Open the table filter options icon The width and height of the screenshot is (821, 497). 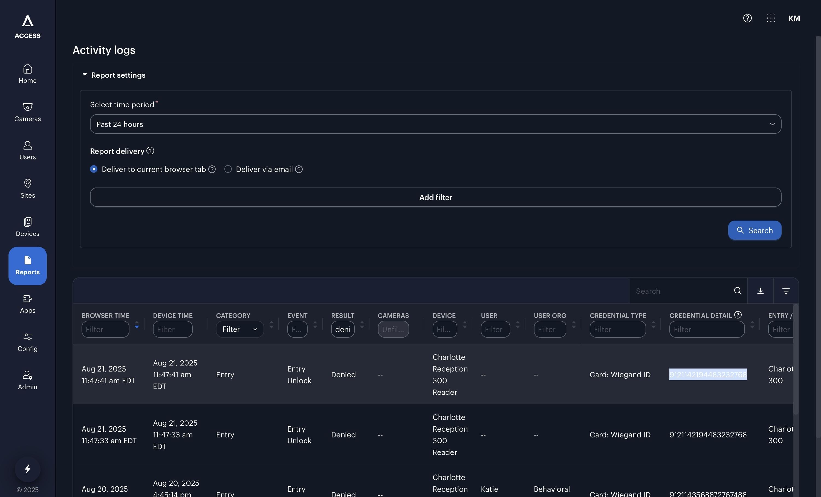point(786,291)
